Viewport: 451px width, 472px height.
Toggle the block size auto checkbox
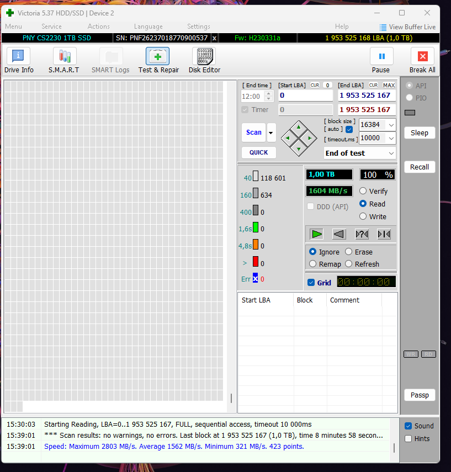tap(349, 129)
